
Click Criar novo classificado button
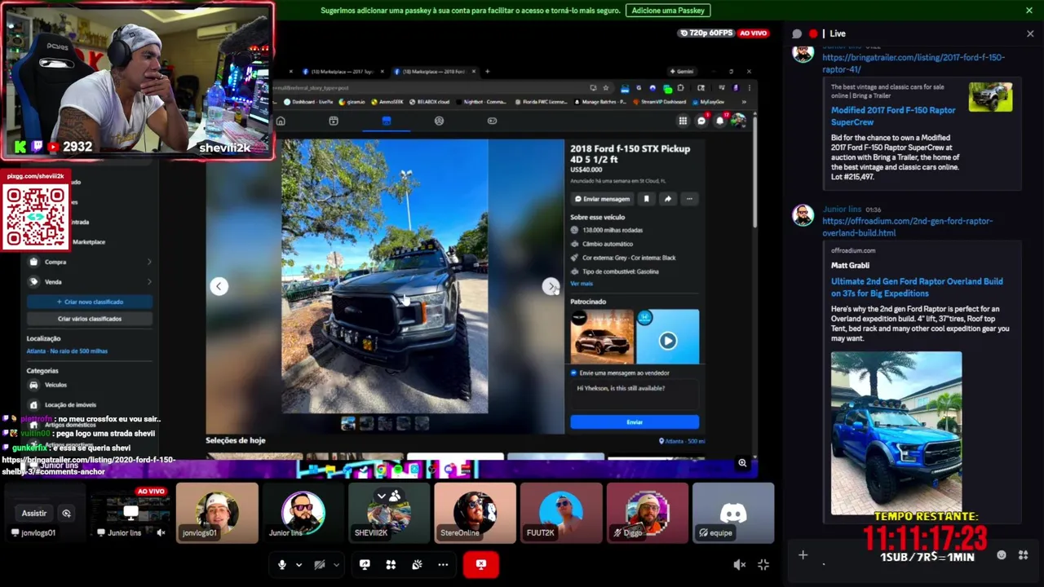click(89, 302)
